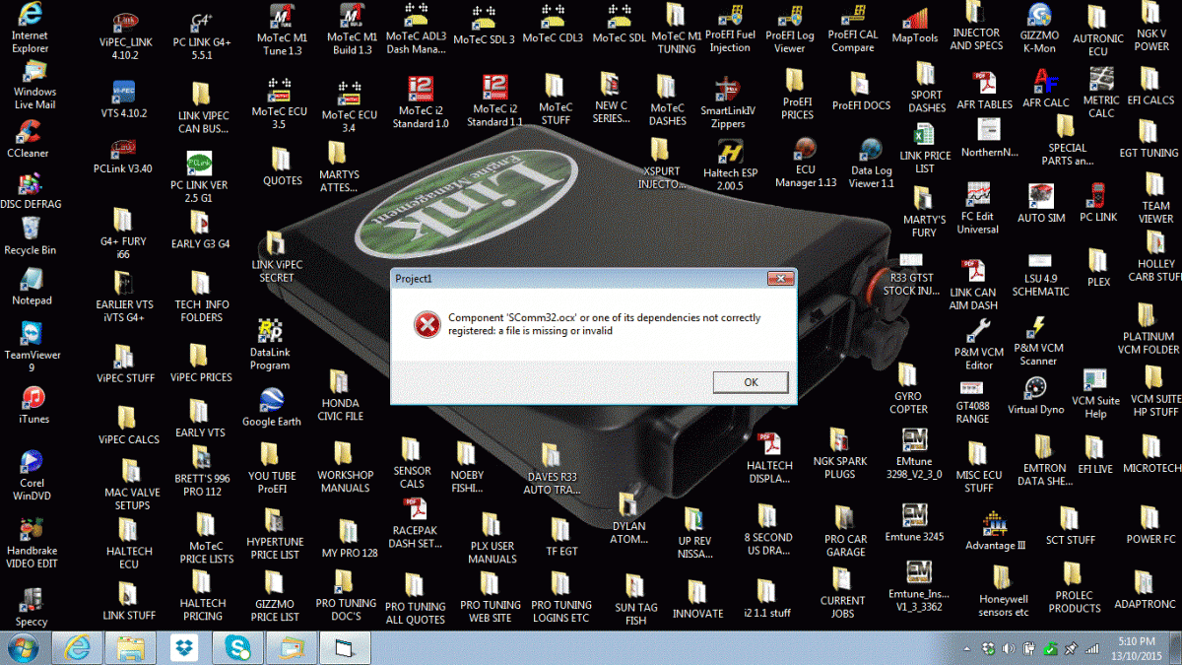Open Data Log Viewer 1.1 shortcut
The width and height of the screenshot is (1182, 665).
coord(872,163)
